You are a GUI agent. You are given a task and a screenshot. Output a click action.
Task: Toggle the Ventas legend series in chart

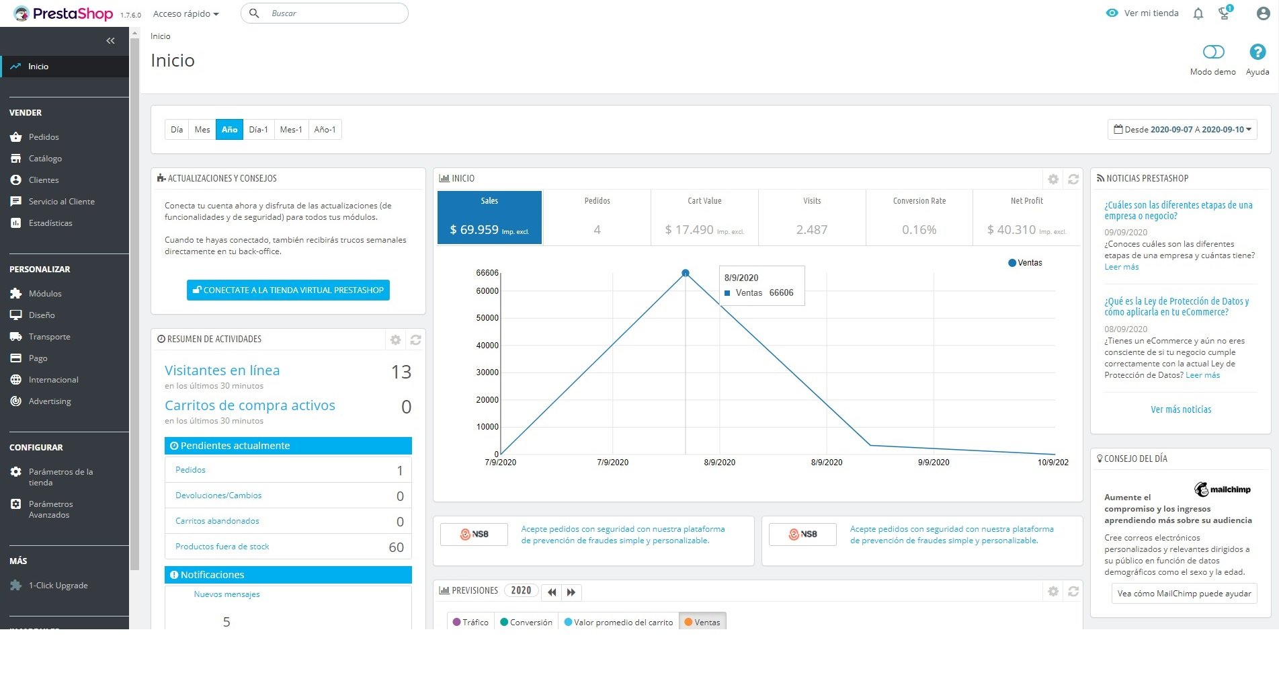pyautogui.click(x=1025, y=263)
